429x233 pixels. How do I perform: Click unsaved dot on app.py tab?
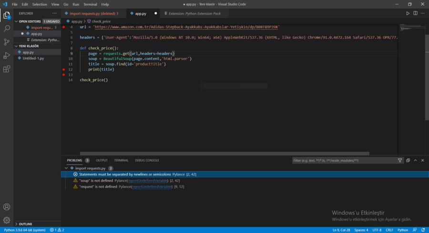[x=156, y=13]
